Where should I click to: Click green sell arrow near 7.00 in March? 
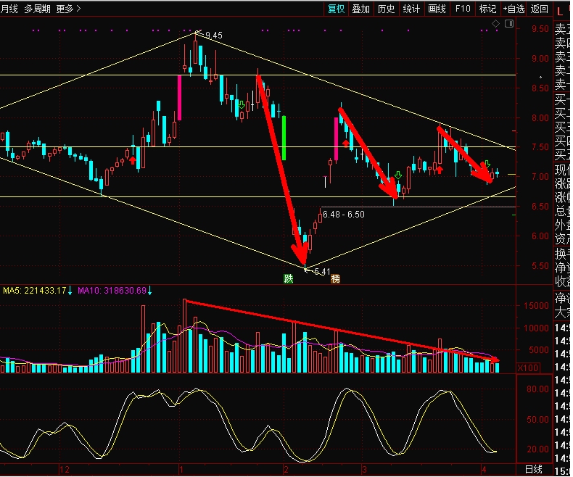(398, 175)
